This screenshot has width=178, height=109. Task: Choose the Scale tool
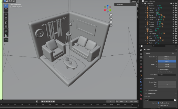coord(6,22)
